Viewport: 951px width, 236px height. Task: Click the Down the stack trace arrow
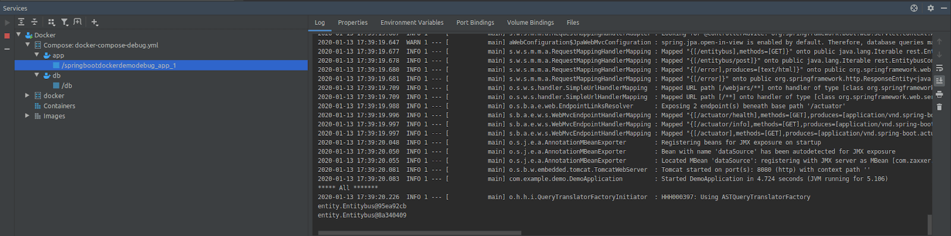tap(939, 55)
